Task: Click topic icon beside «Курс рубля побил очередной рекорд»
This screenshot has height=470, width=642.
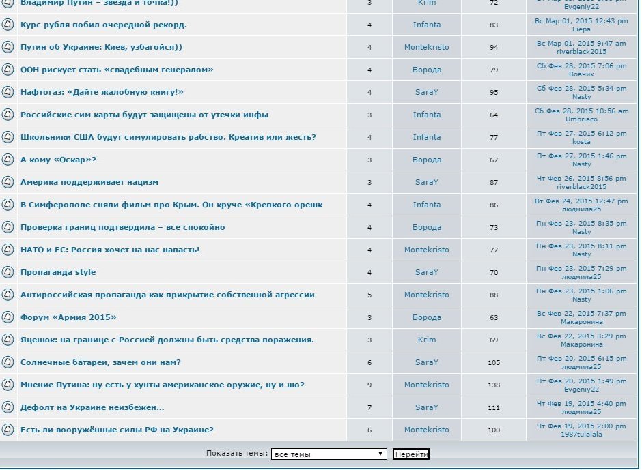Action: 8,25
